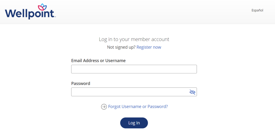Open Forgot Username or Password link
Viewport: 275px width, 132px height.
138,106
